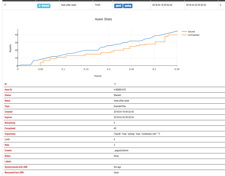Select the ExecuteThor type value
225x176 pixels.
pos(120,106)
